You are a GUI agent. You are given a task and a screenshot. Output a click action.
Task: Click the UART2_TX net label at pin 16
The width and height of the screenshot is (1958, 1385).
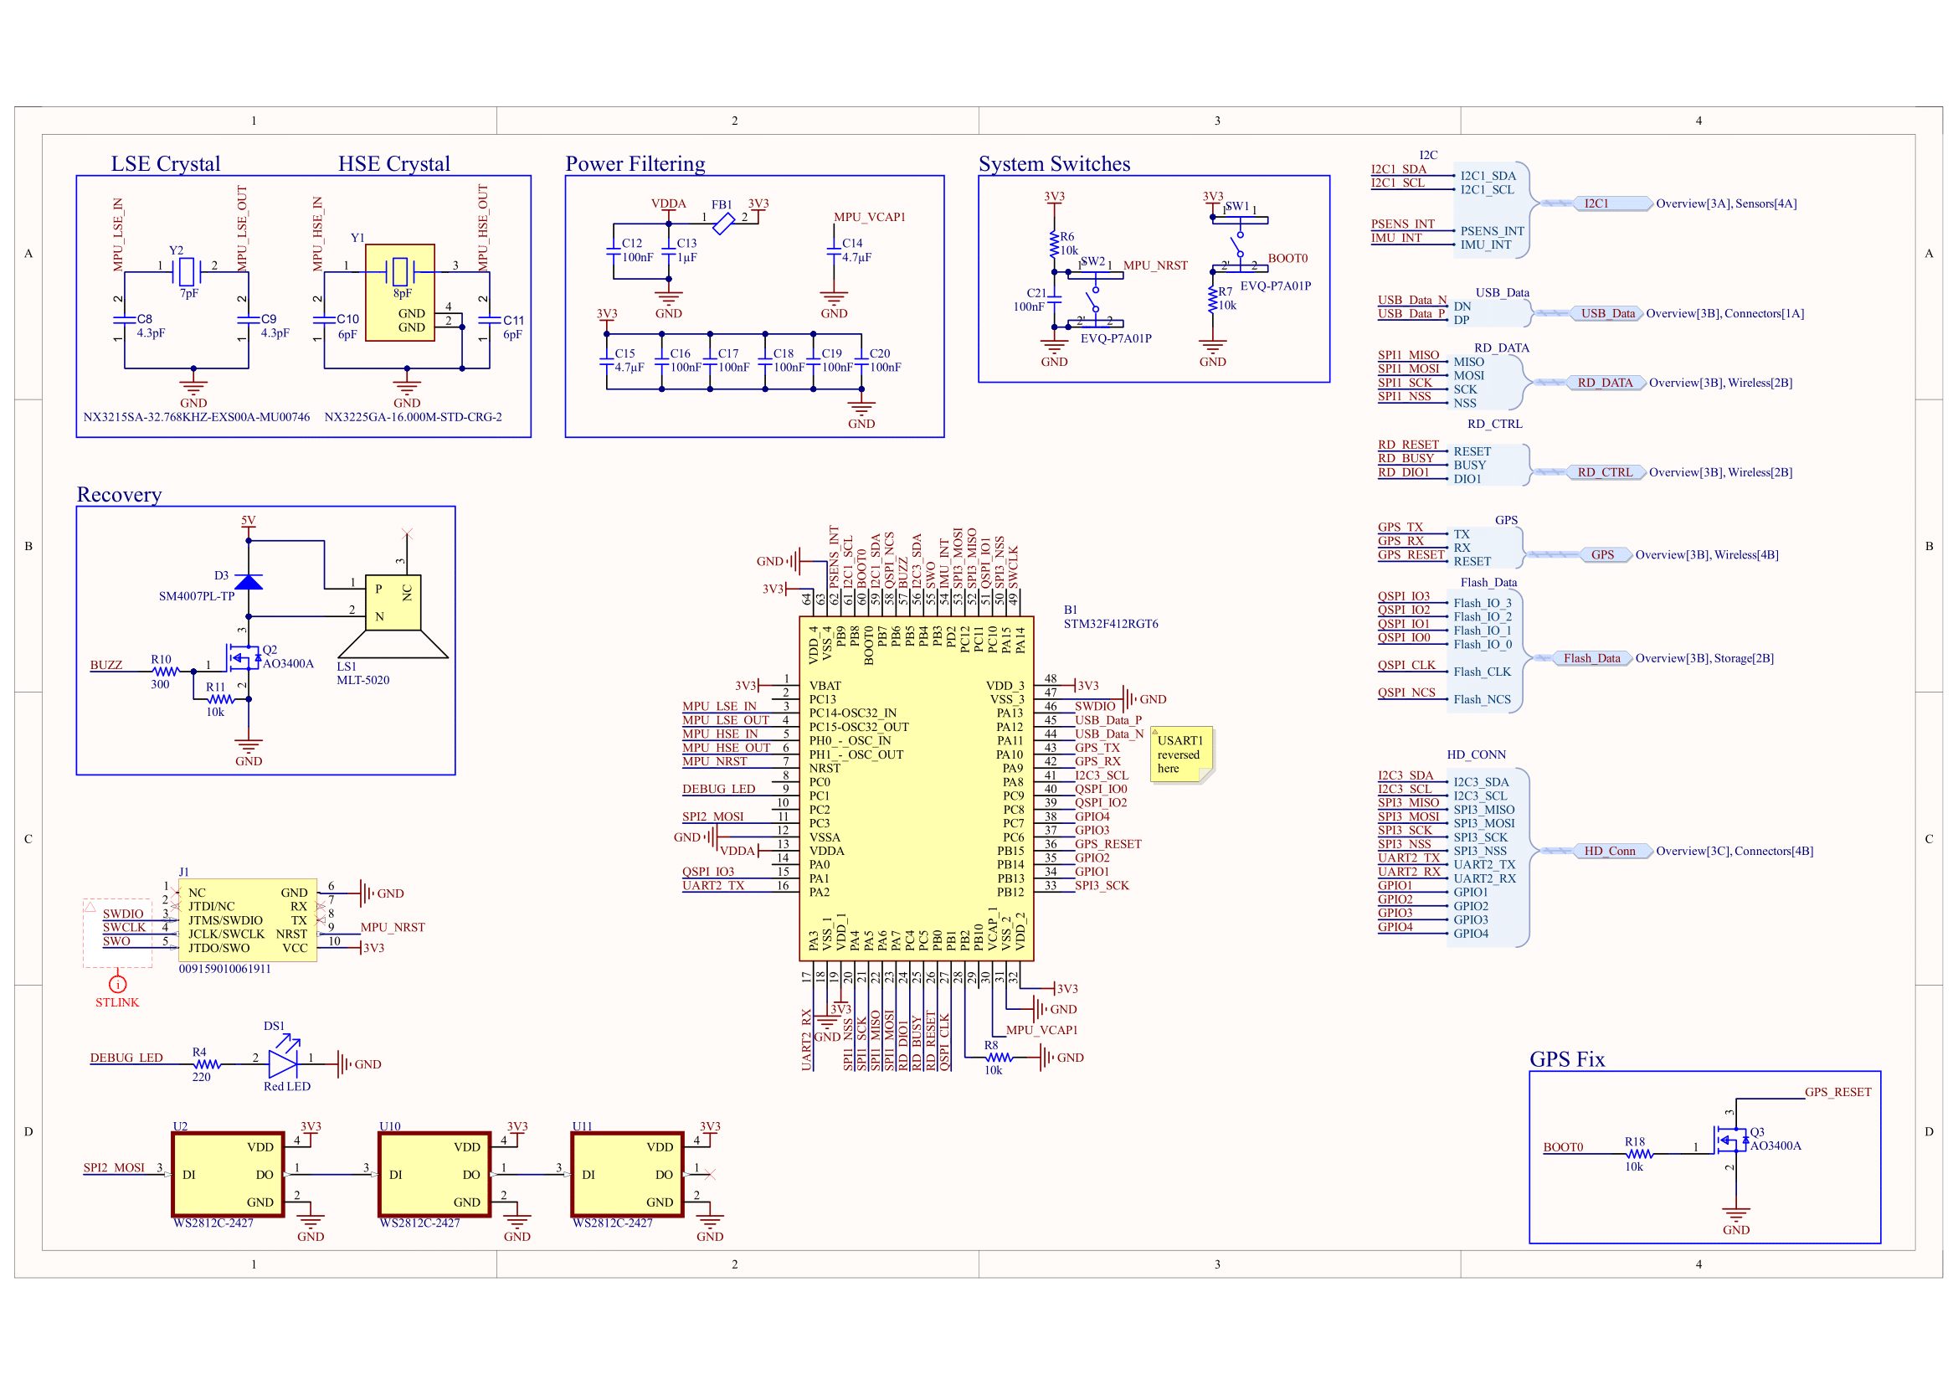point(713,885)
